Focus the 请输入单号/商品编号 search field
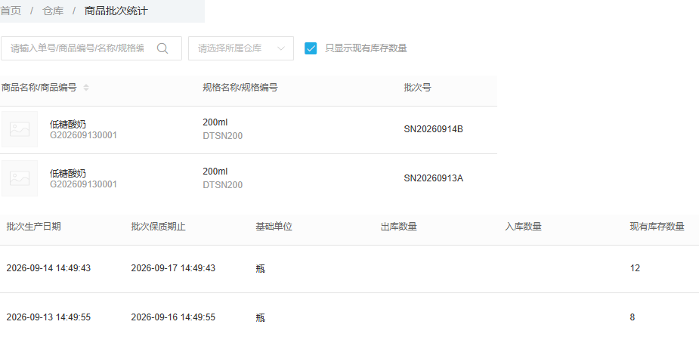 [x=91, y=48]
